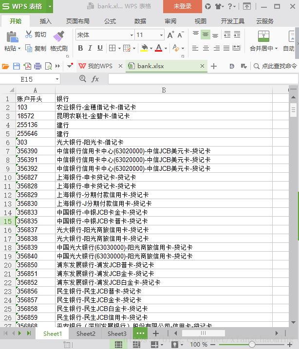Image resolution: width=299 pixels, height=349 pixels.
Task: Open WPS application menu dropdown
Action: coord(50,6)
